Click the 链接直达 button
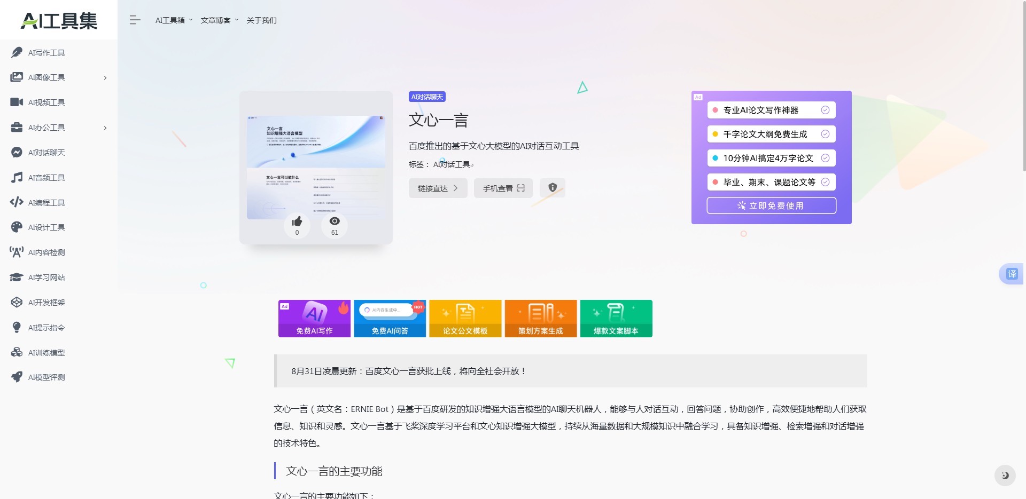The image size is (1026, 499). (438, 188)
